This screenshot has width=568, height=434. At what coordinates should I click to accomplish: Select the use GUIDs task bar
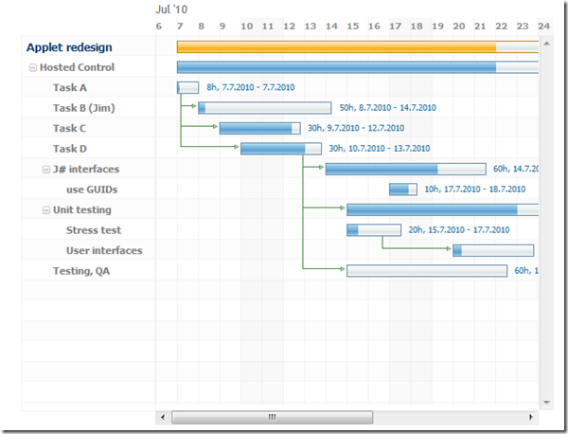tap(403, 190)
